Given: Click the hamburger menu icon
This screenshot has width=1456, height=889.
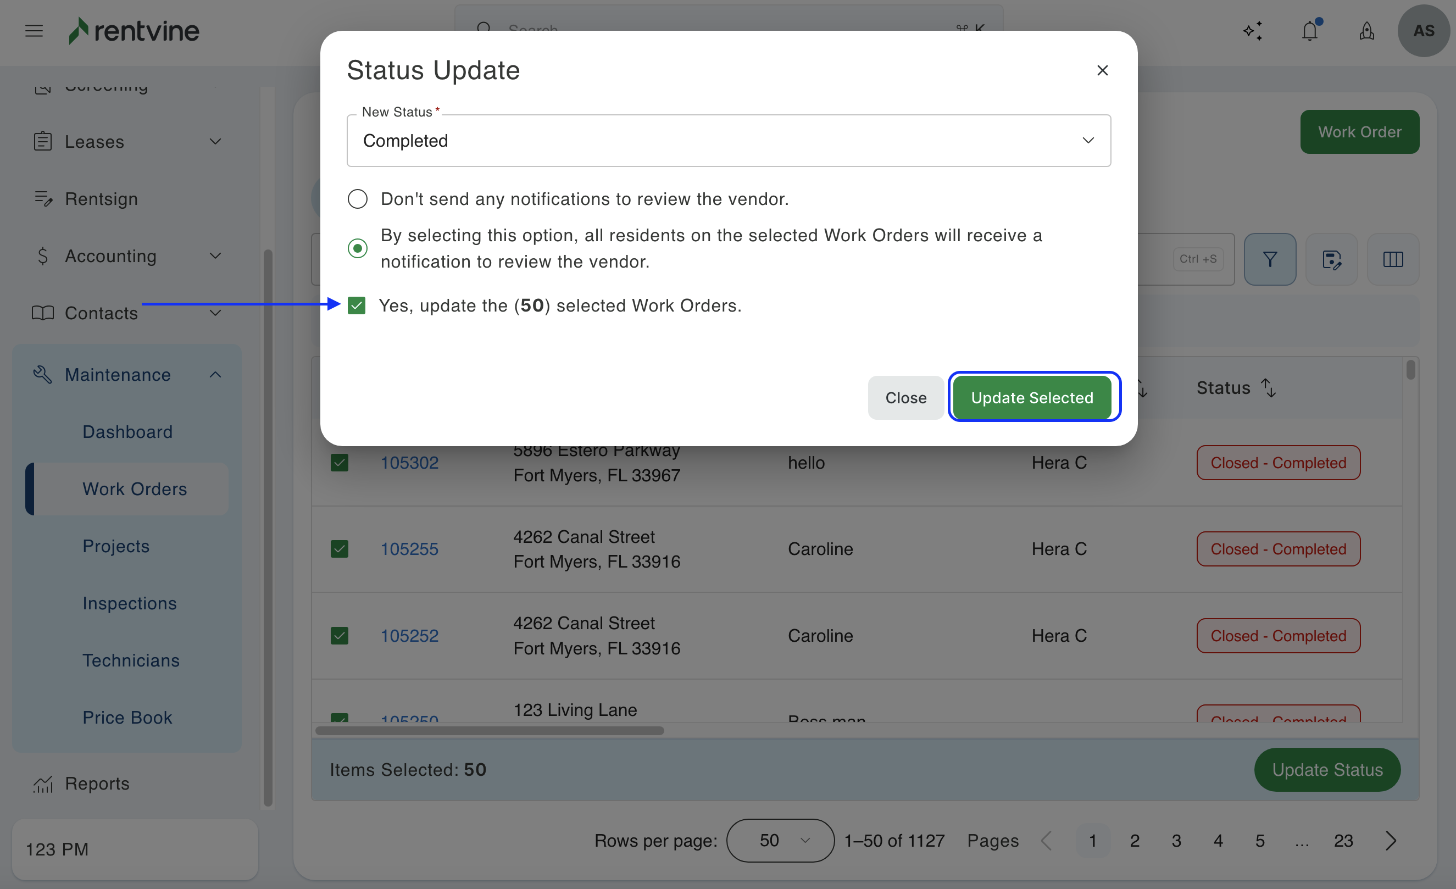Looking at the screenshot, I should click(34, 31).
